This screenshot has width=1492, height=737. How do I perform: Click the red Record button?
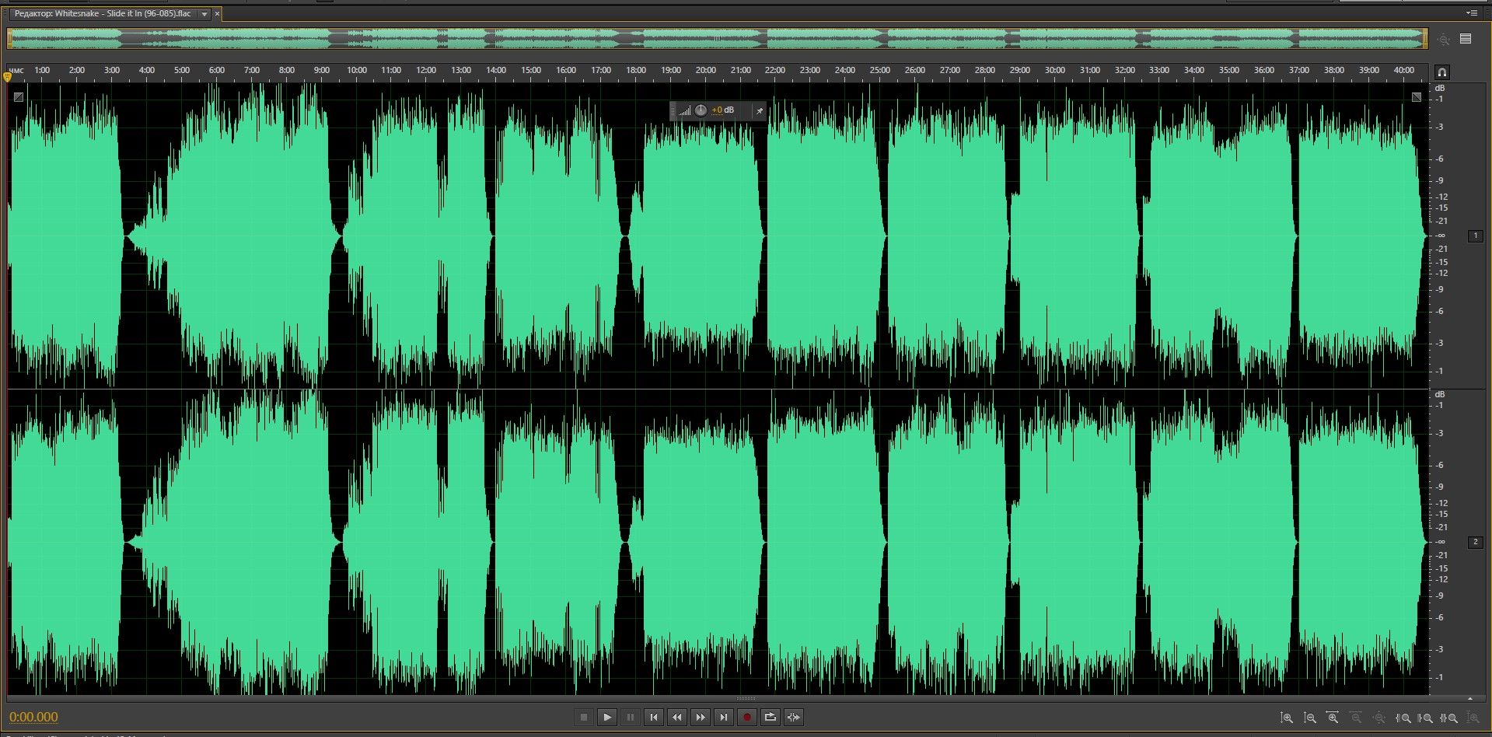(x=746, y=717)
